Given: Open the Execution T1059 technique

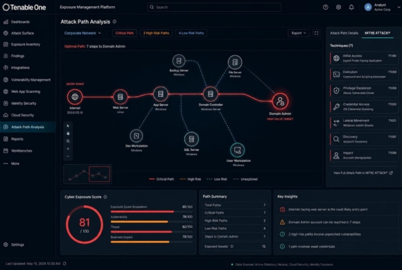Looking at the screenshot, I should coord(364,74).
